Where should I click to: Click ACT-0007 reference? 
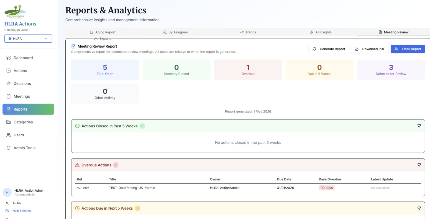83,188
